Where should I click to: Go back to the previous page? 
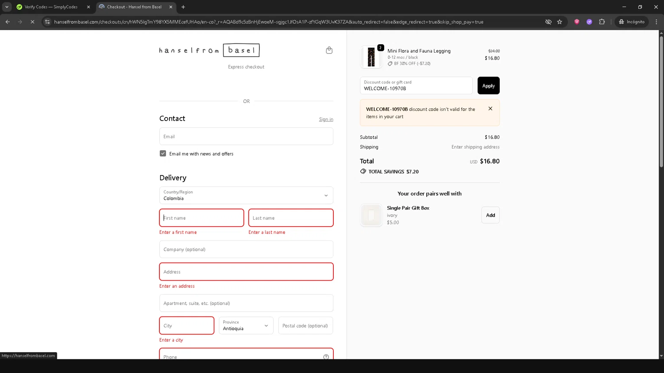pos(8,22)
